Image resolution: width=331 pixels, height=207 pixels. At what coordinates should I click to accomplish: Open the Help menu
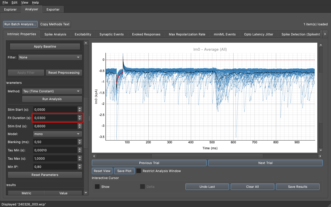pos(35,2)
